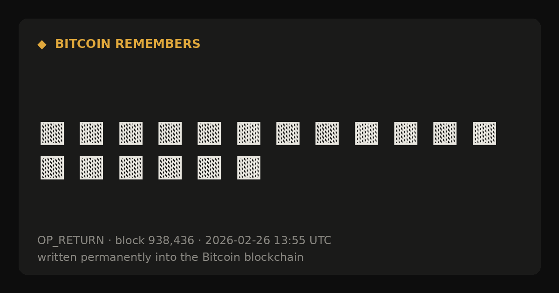Select the last glyph box in the bottom row
This screenshot has height=293, width=559.
tap(249, 168)
